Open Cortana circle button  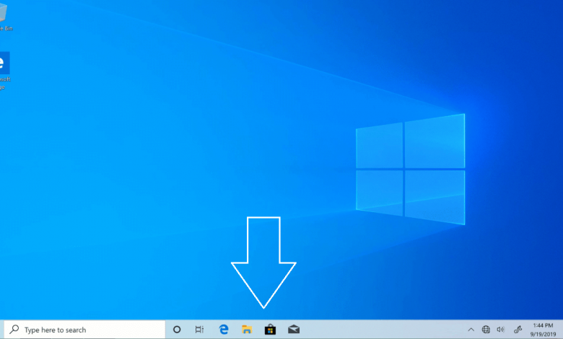click(x=177, y=330)
